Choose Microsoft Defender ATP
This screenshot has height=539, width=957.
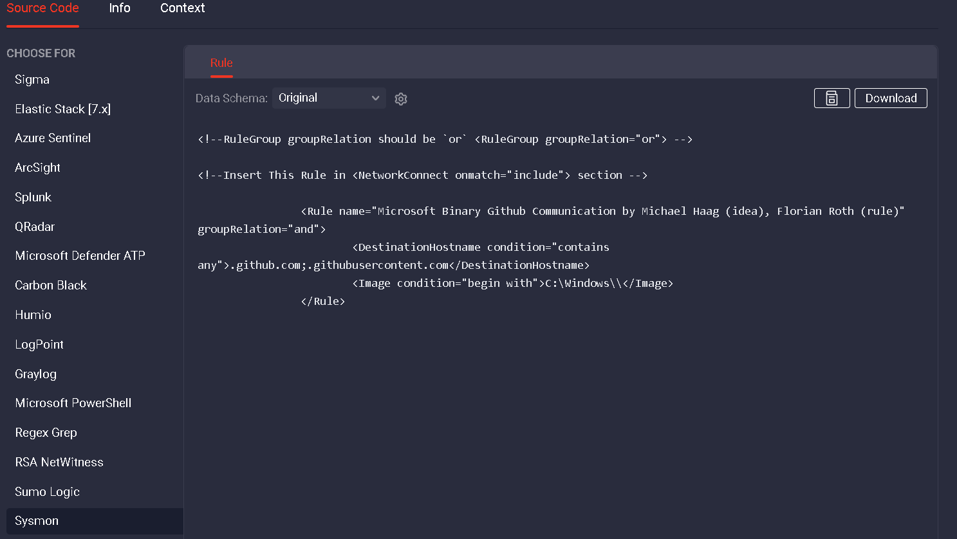[x=80, y=256]
